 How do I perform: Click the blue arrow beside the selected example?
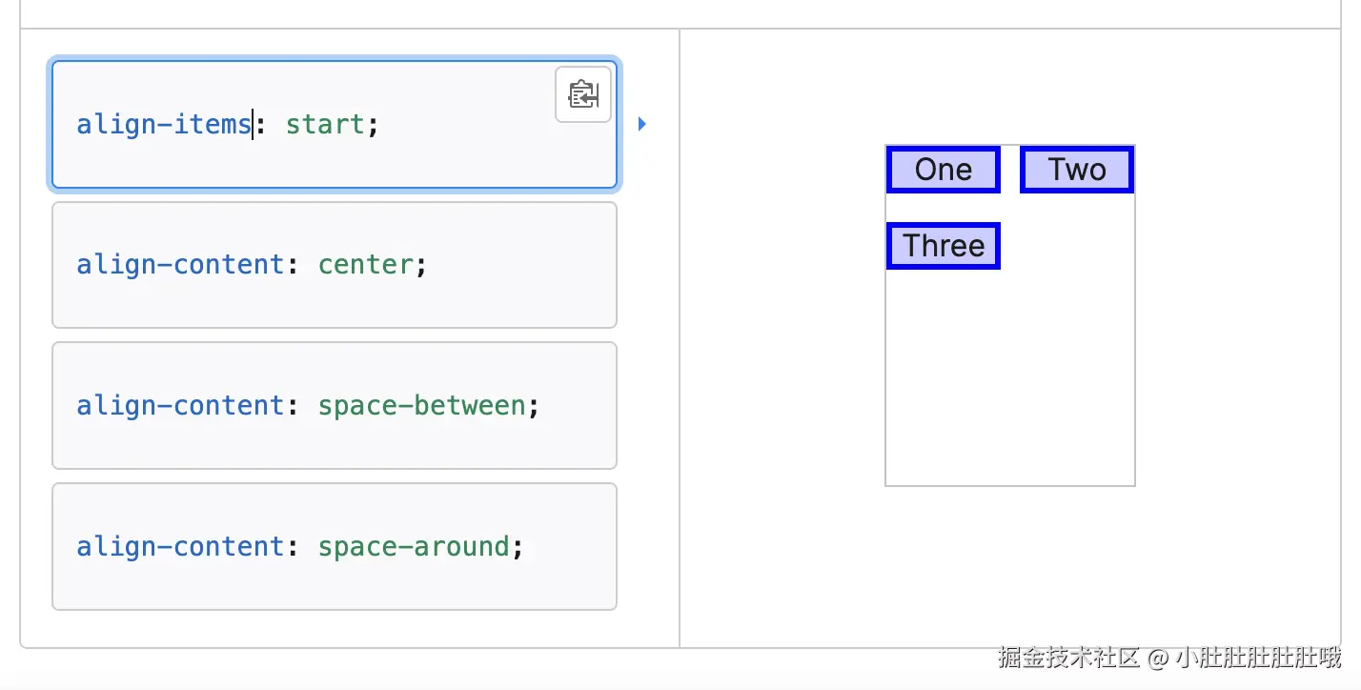tap(641, 124)
